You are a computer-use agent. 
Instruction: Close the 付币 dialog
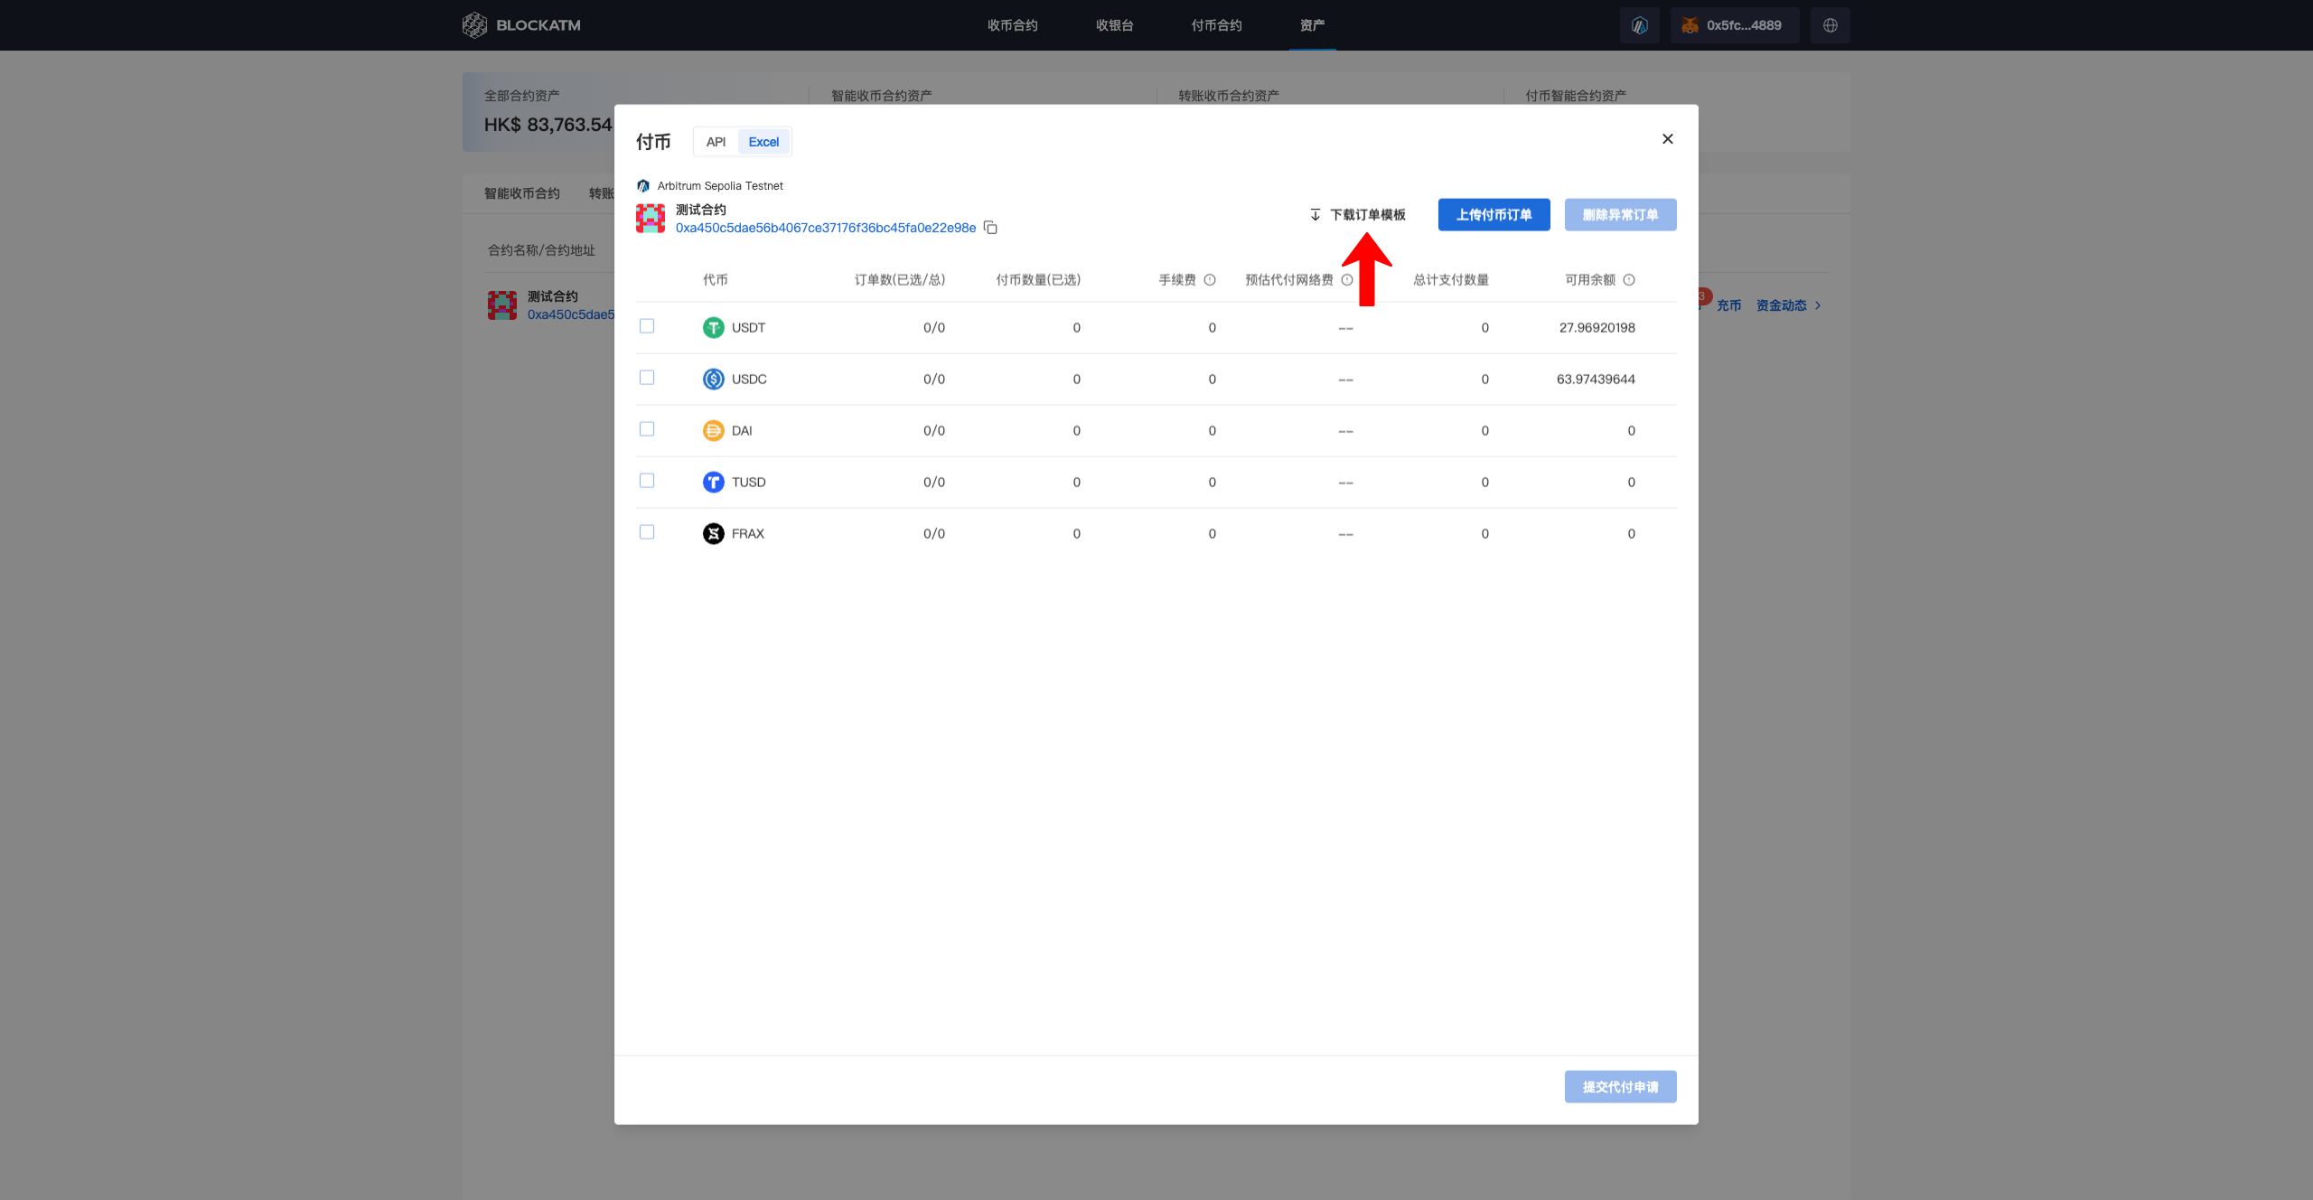1667,139
